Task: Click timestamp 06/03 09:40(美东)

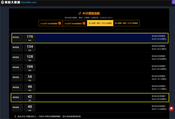Action: [159, 59]
